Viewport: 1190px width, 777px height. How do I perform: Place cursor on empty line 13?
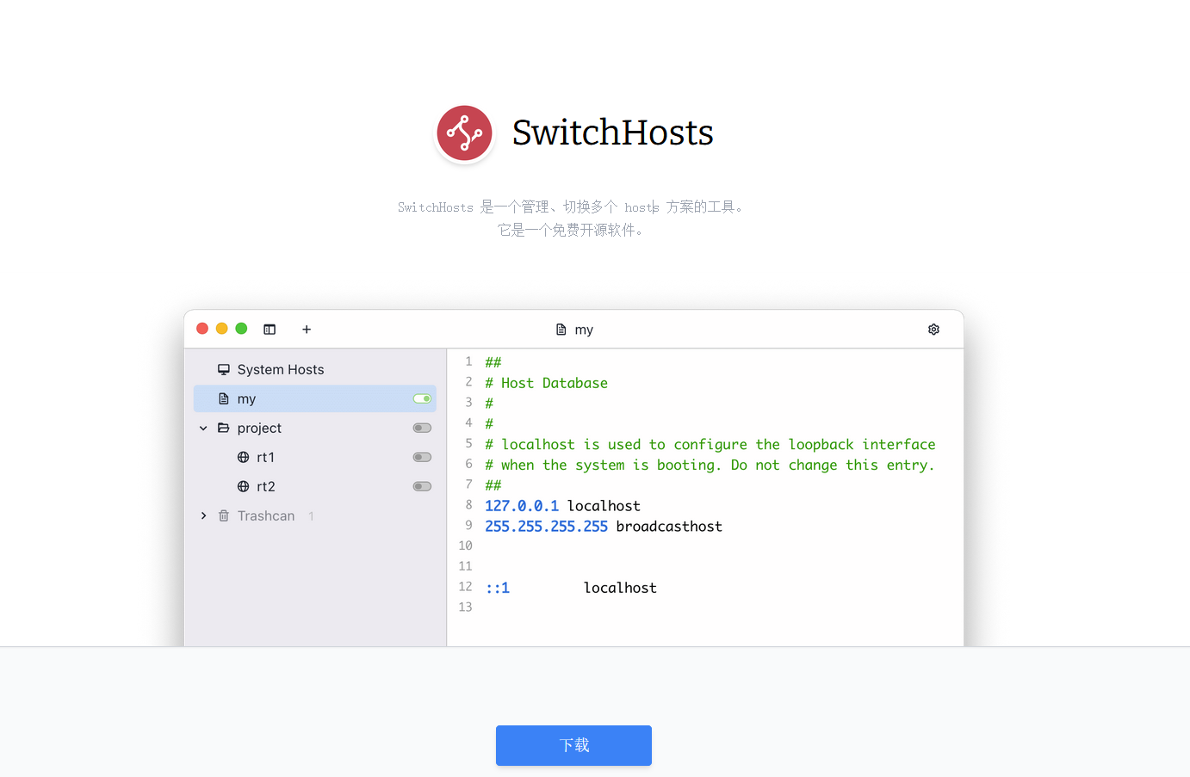tap(704, 607)
